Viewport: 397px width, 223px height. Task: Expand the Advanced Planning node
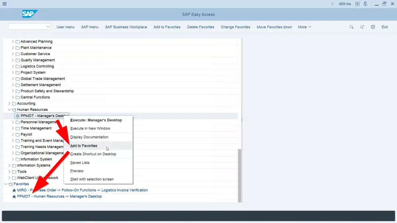pyautogui.click(x=13, y=42)
